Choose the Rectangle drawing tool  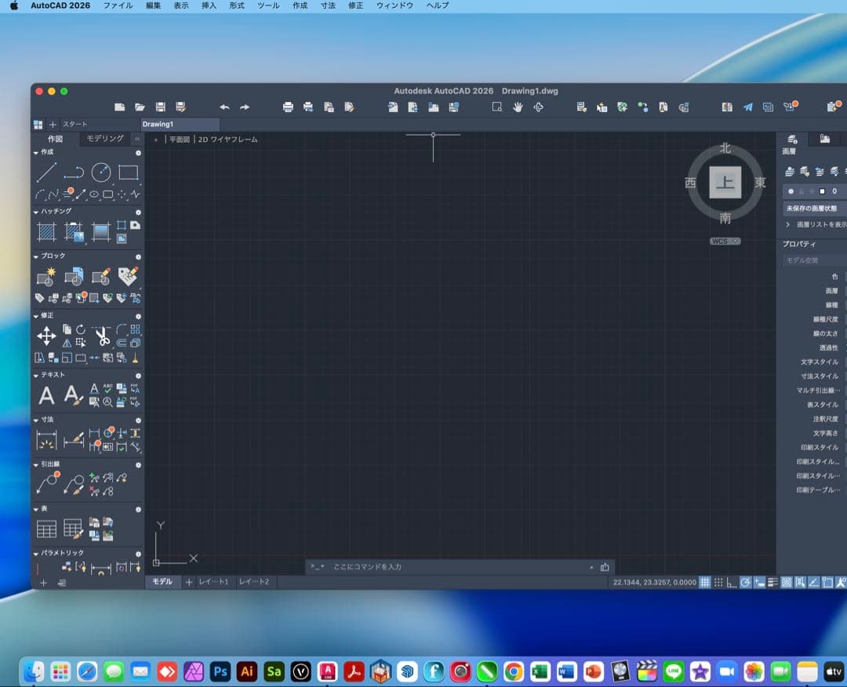point(129,173)
